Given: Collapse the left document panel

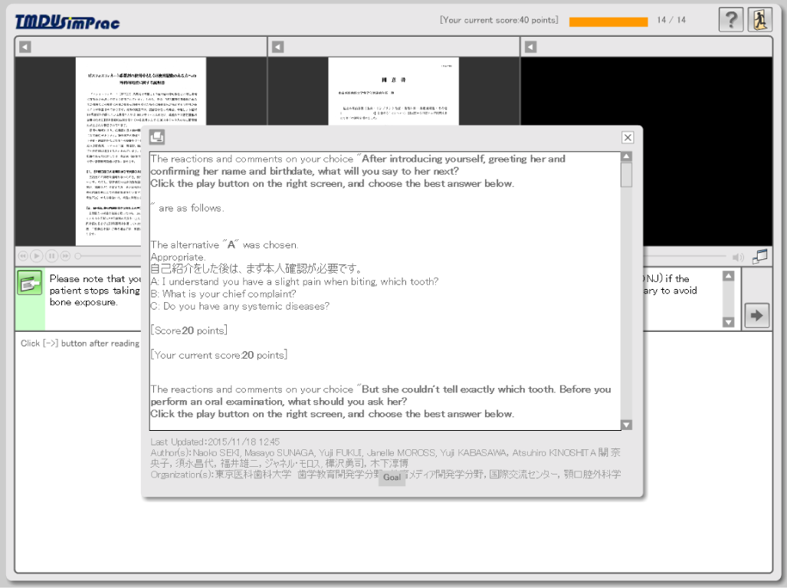Looking at the screenshot, I should point(25,47).
